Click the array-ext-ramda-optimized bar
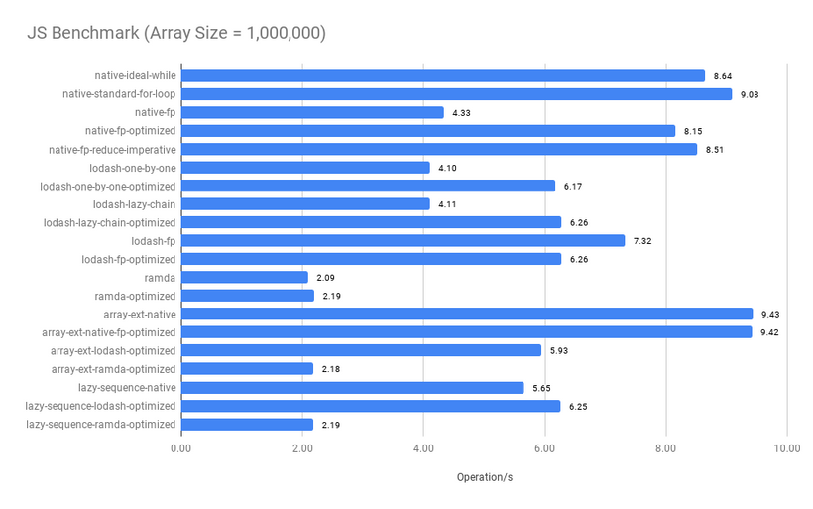The image size is (813, 509). [x=247, y=369]
